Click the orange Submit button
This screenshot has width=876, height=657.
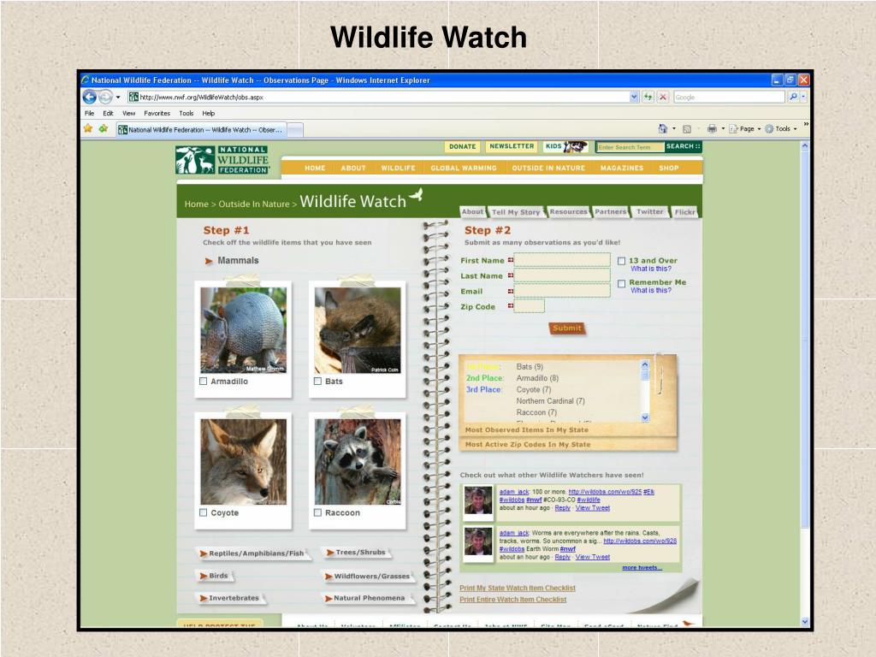pyautogui.click(x=567, y=328)
